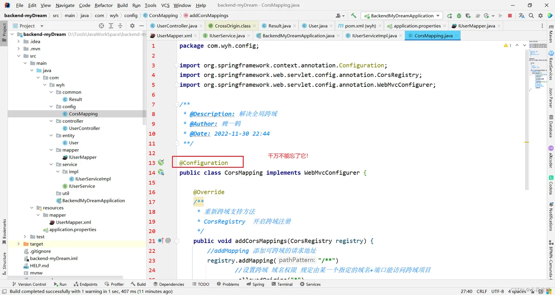
Task: Select BackendMyDreamApplication in the project tree
Action: pos(94,201)
